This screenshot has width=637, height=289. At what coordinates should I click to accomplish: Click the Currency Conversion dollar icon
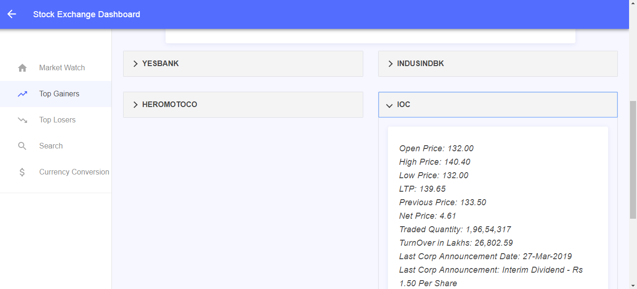pos(22,172)
